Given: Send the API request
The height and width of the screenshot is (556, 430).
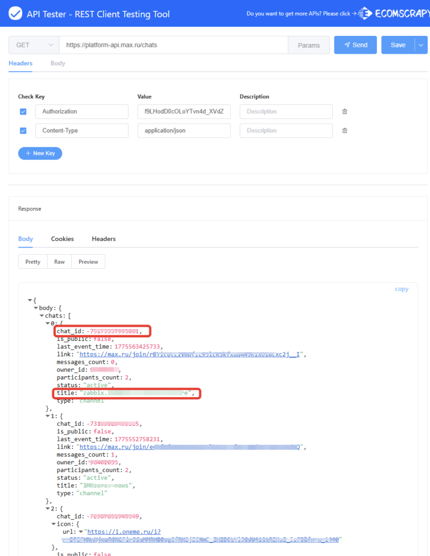Looking at the screenshot, I should point(356,45).
